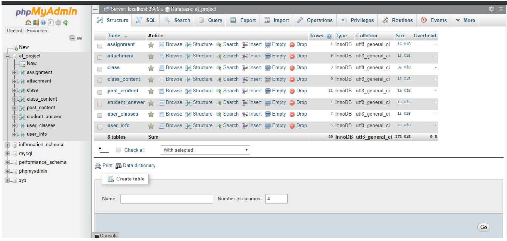Click the favorite star for the assignment table
This screenshot has width=507, height=241.
click(x=151, y=45)
